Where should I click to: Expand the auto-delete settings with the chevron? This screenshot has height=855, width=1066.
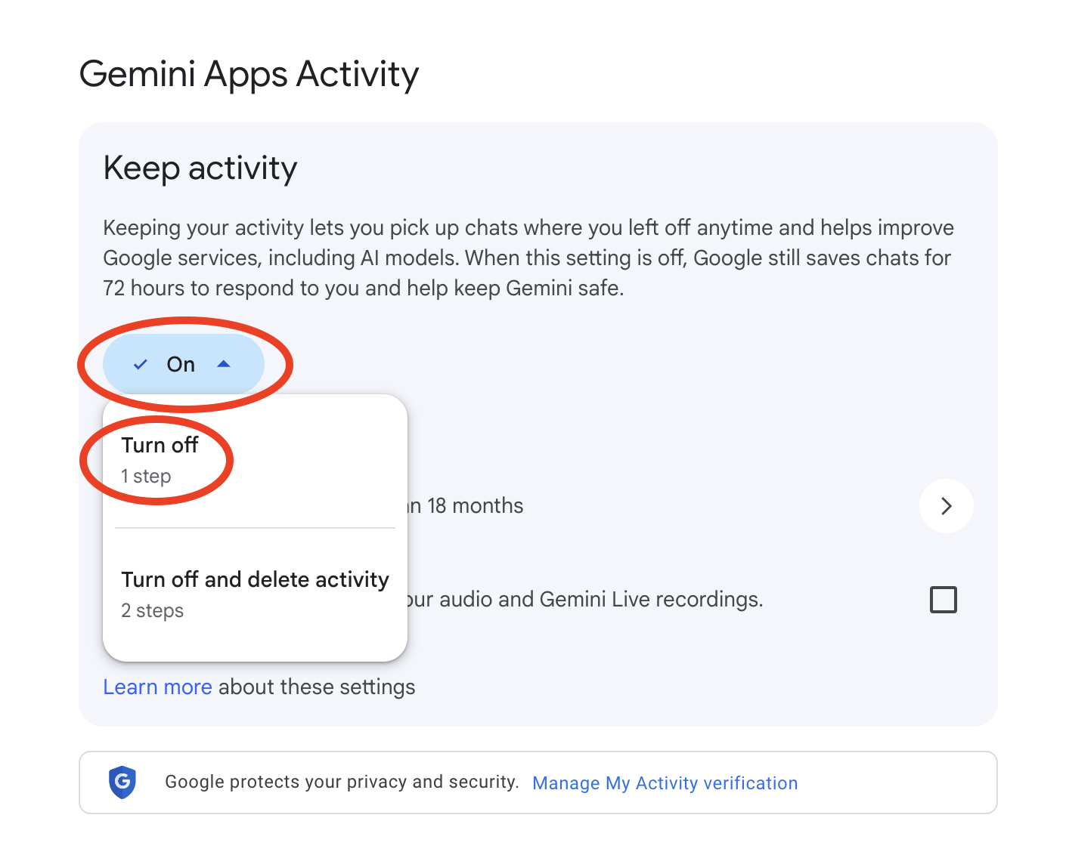(946, 506)
